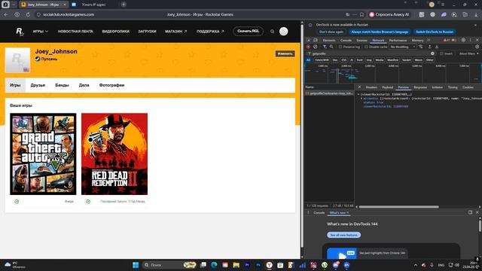Switch to the Банды profile tab
Image resolution: width=482 pixels, height=271 pixels.
click(62, 85)
